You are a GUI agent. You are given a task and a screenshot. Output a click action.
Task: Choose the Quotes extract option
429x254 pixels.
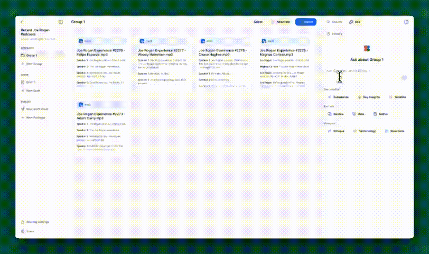[335, 114]
